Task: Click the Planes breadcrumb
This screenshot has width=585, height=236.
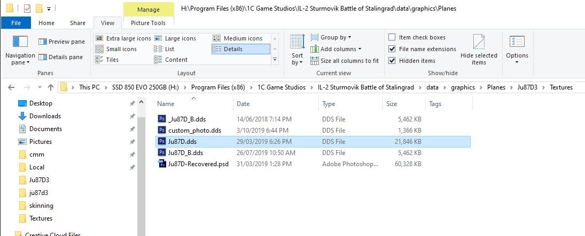Action: click(x=496, y=87)
